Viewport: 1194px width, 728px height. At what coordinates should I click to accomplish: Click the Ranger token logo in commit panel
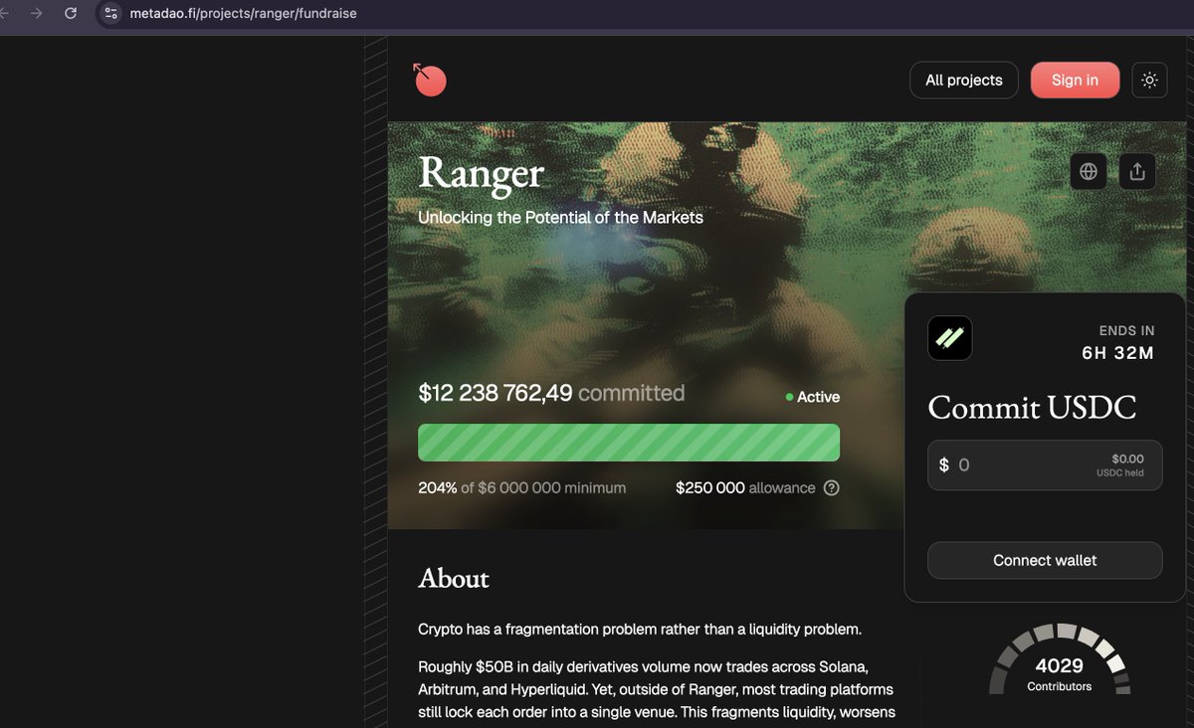tap(950, 338)
